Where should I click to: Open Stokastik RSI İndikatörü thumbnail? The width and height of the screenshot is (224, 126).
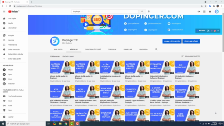(162, 68)
